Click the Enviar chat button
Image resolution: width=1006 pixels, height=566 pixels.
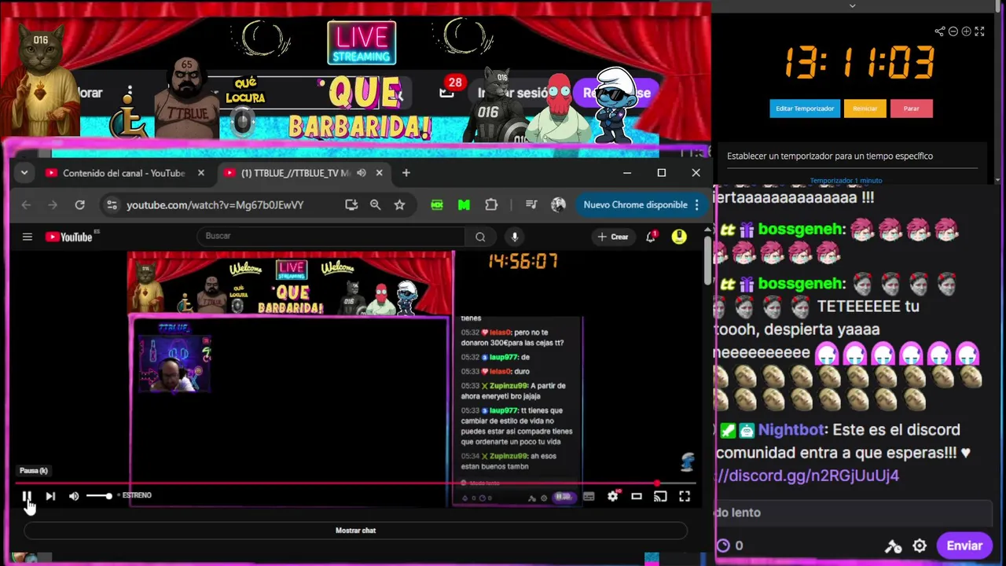click(964, 546)
